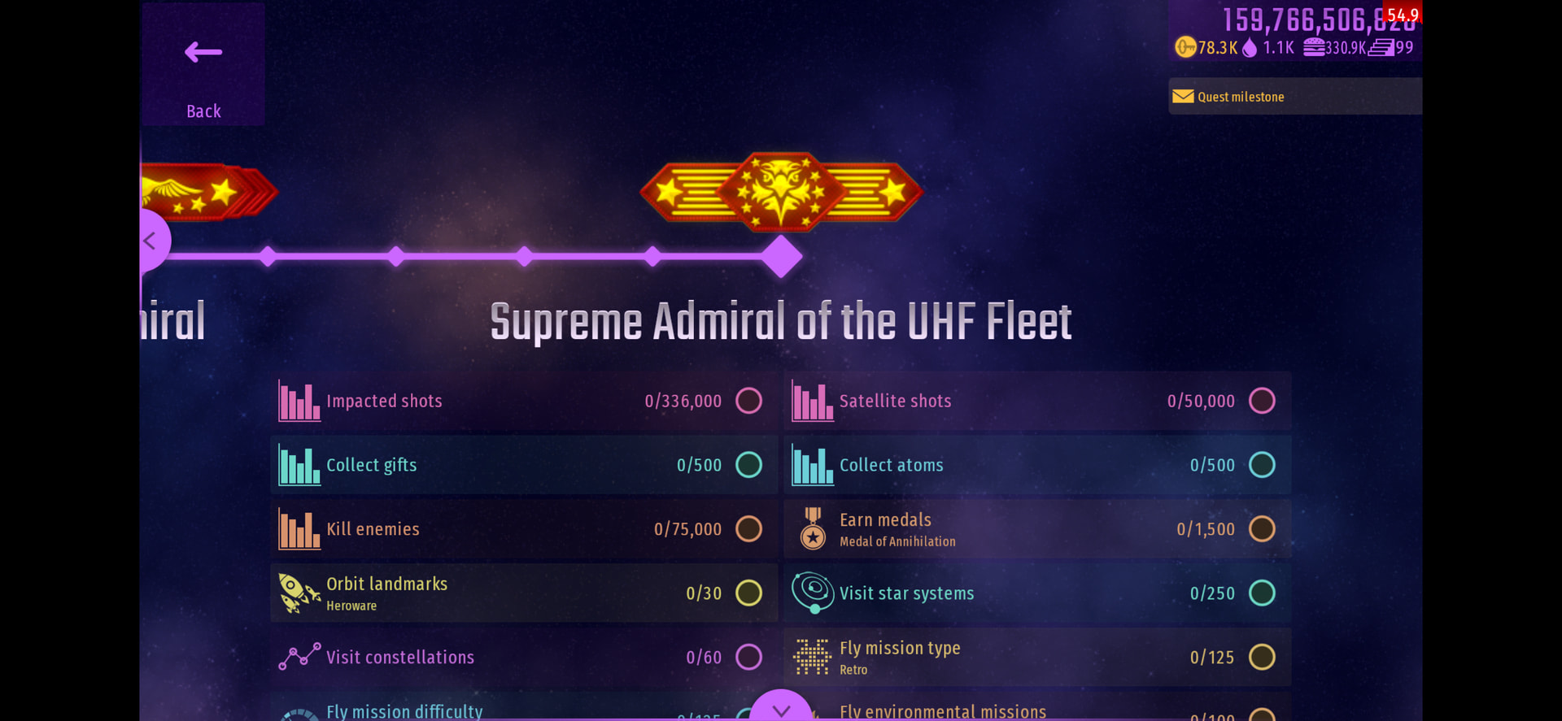The width and height of the screenshot is (1562, 721).
Task: Open the Quest milestone envelope icon
Action: 1183,97
